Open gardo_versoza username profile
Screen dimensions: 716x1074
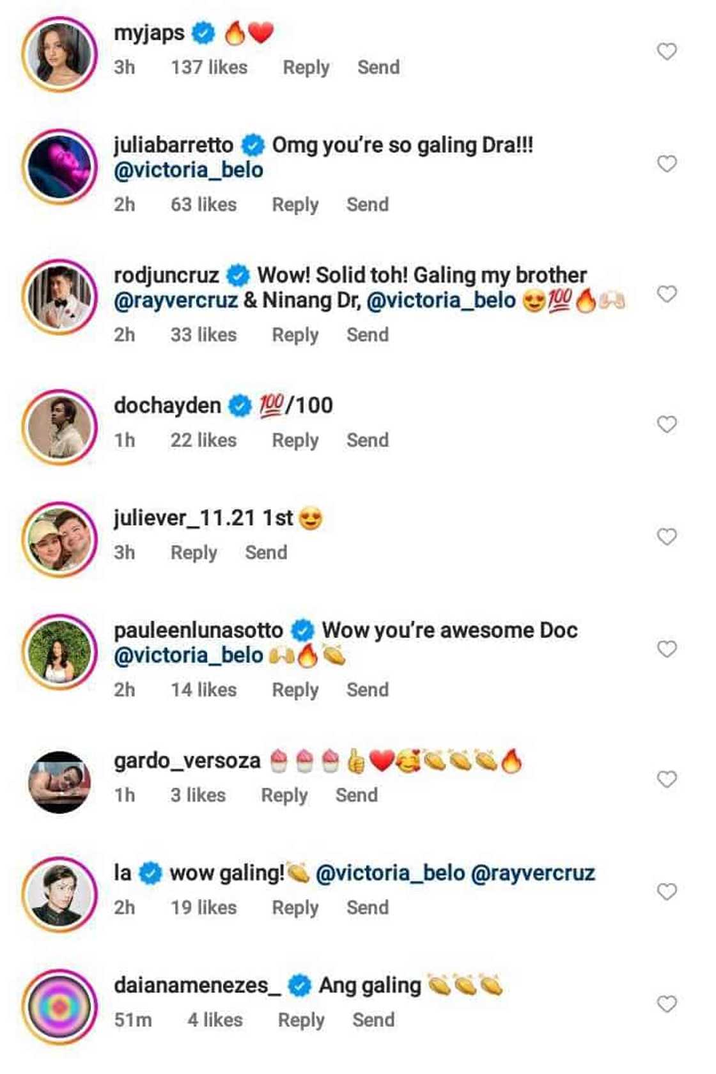pyautogui.click(x=187, y=761)
